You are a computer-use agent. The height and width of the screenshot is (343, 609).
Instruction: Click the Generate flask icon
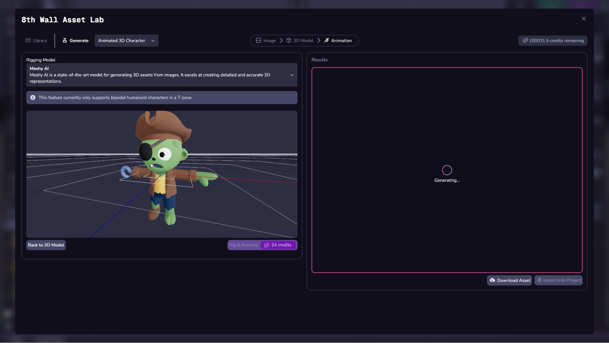(x=65, y=41)
